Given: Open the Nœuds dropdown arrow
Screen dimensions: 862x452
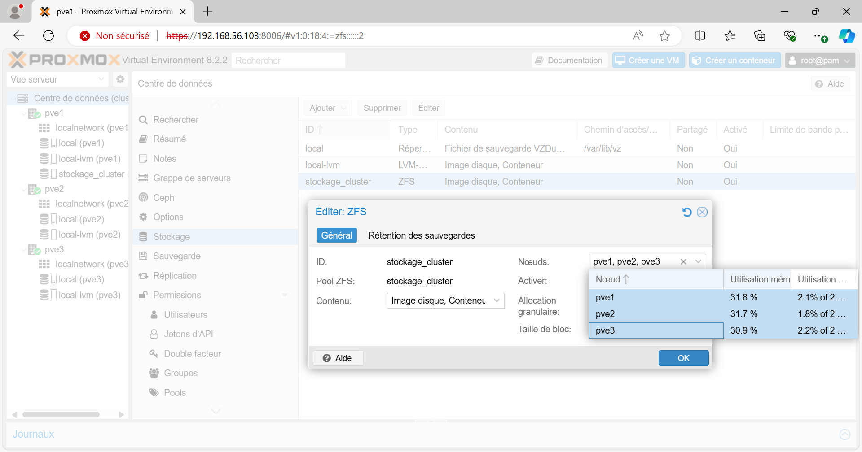Looking at the screenshot, I should 698,261.
